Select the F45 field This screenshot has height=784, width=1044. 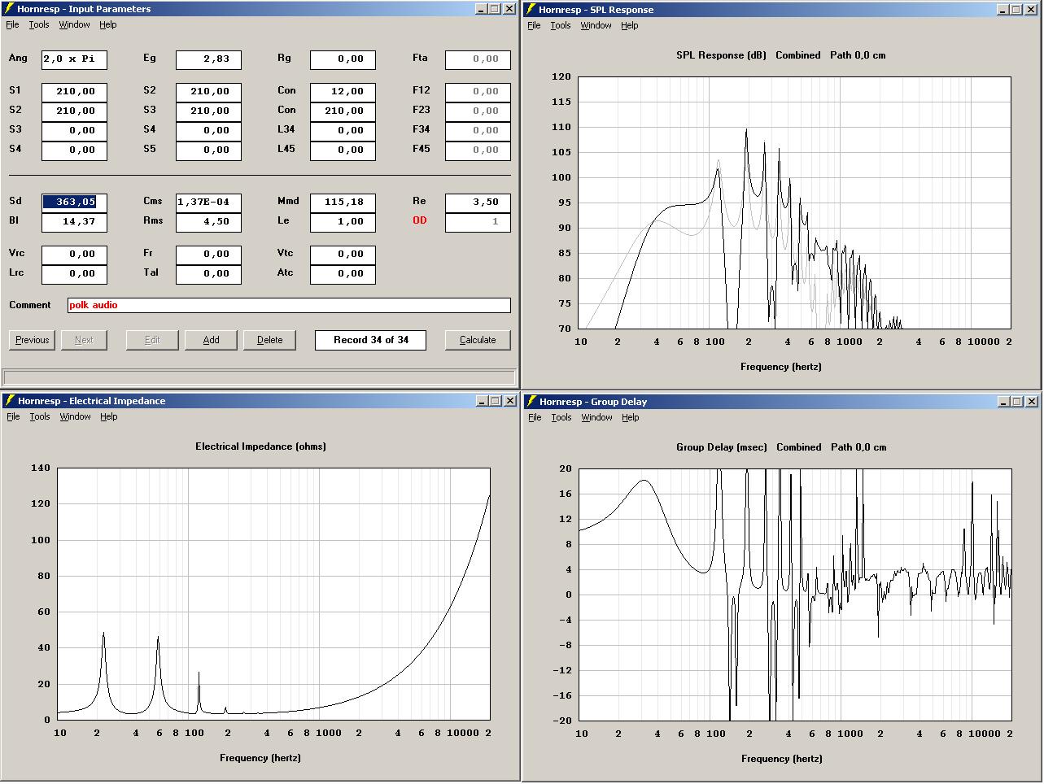click(478, 150)
